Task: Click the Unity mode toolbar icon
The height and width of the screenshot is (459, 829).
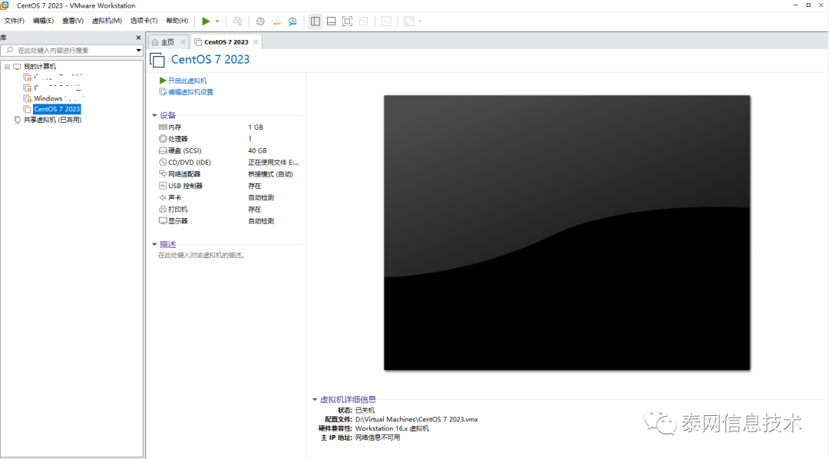Action: [363, 21]
